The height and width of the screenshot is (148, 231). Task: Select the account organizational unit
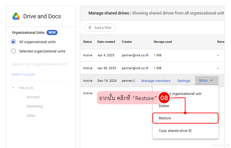(33, 97)
